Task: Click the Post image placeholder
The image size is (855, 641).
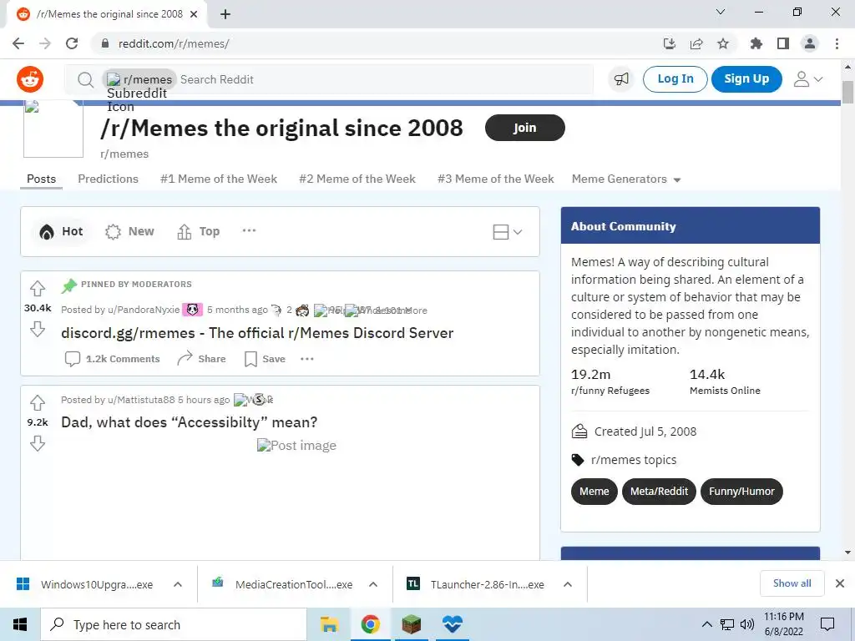Action: 296,446
